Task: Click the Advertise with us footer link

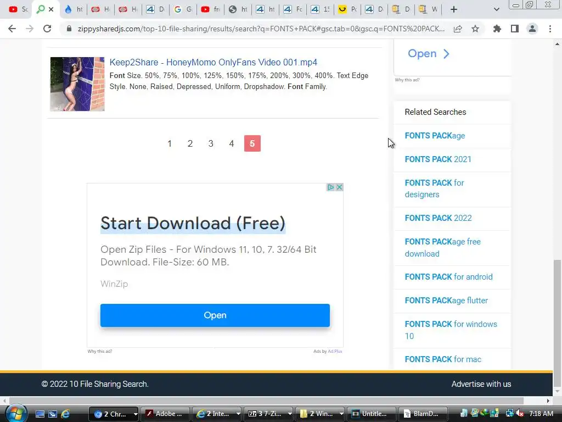Action: pyautogui.click(x=481, y=384)
